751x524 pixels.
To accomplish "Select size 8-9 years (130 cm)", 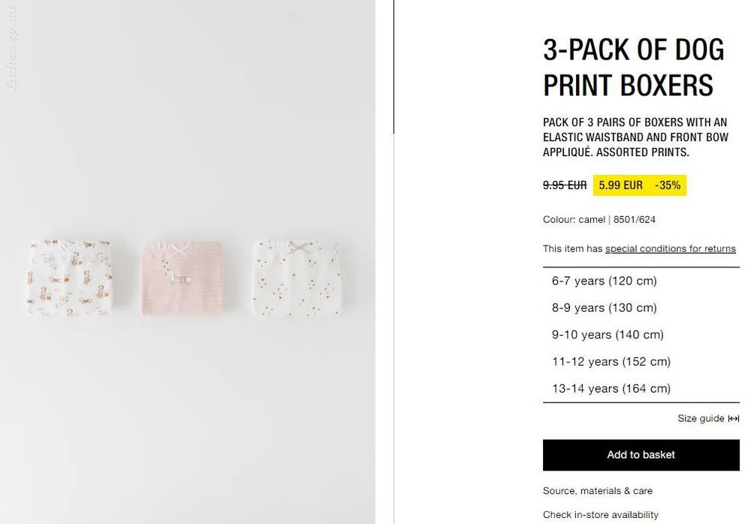I will click(641, 308).
